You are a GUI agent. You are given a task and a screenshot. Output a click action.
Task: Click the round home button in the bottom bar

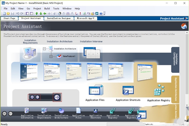[4, 113]
